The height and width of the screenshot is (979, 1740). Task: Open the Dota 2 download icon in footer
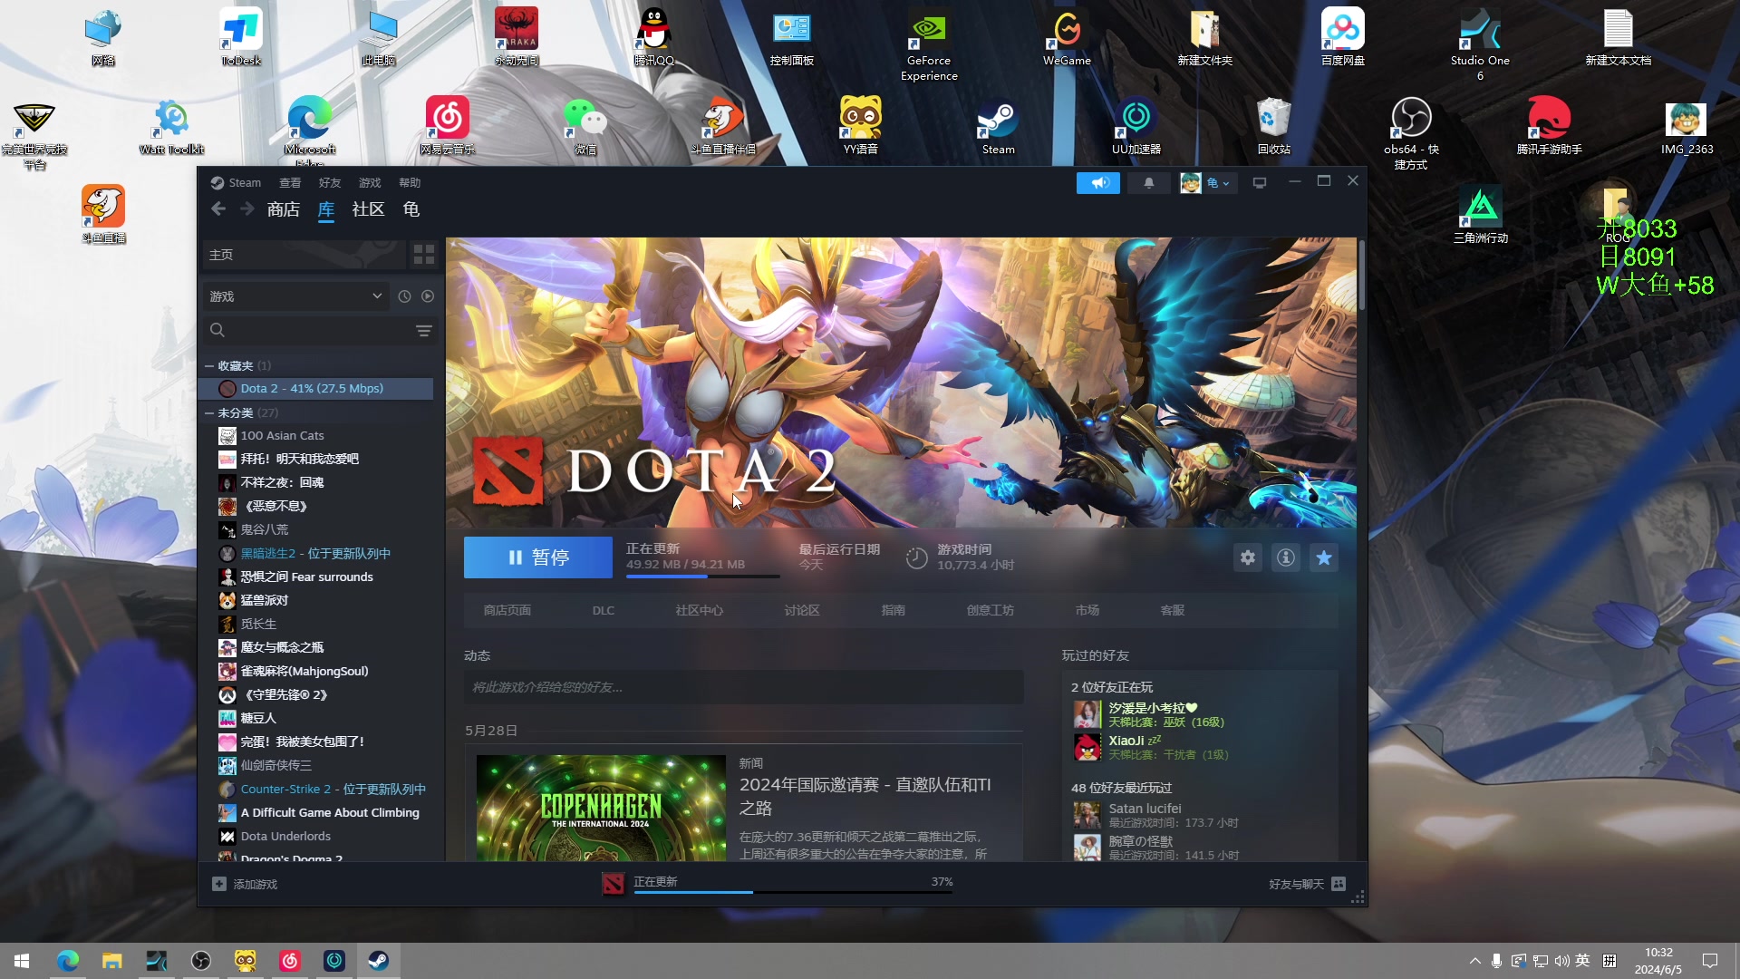click(614, 883)
